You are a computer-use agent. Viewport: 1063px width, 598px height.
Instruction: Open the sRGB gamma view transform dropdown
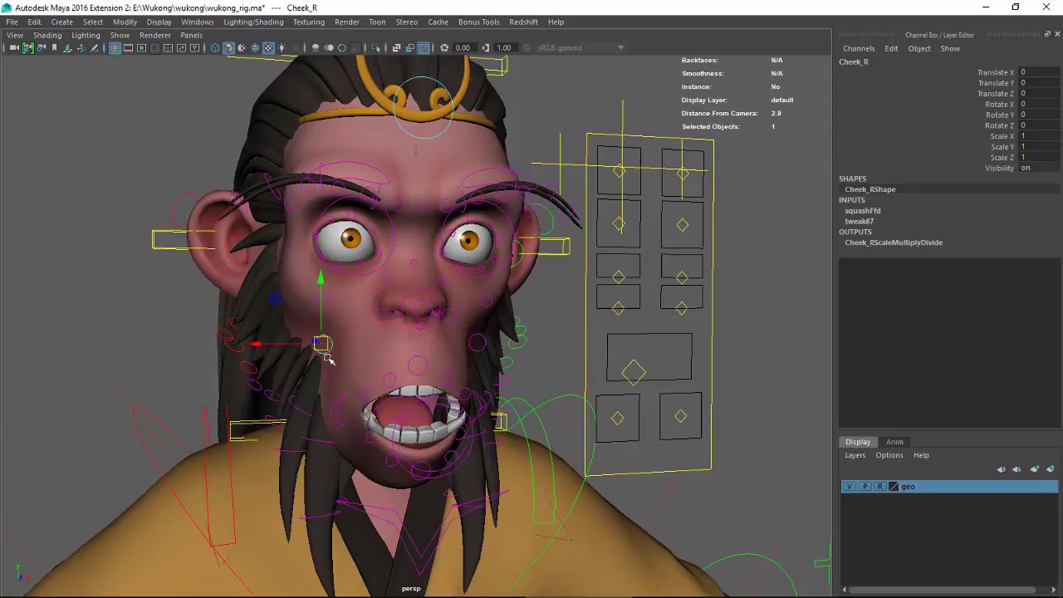[x=580, y=48]
